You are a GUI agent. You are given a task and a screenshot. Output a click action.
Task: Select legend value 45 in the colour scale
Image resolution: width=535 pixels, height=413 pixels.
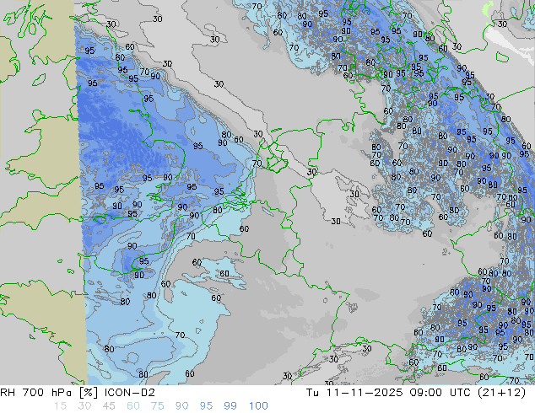click(109, 406)
